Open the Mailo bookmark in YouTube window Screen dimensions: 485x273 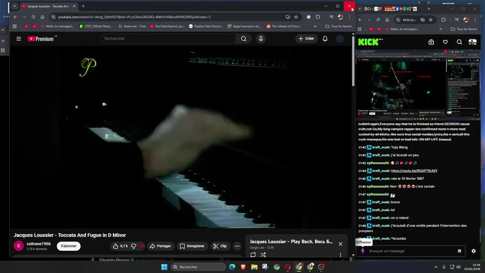57,26
